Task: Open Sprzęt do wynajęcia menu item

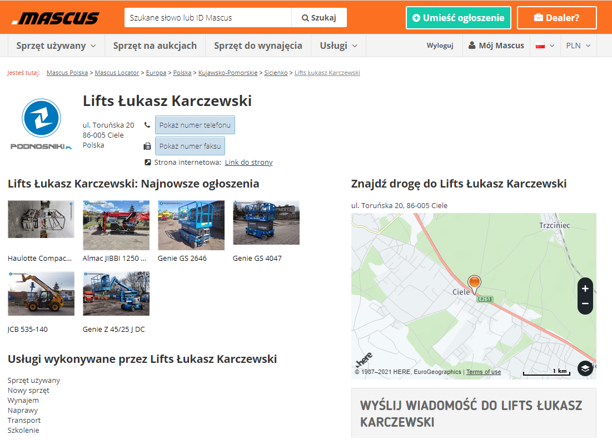Action: point(258,45)
